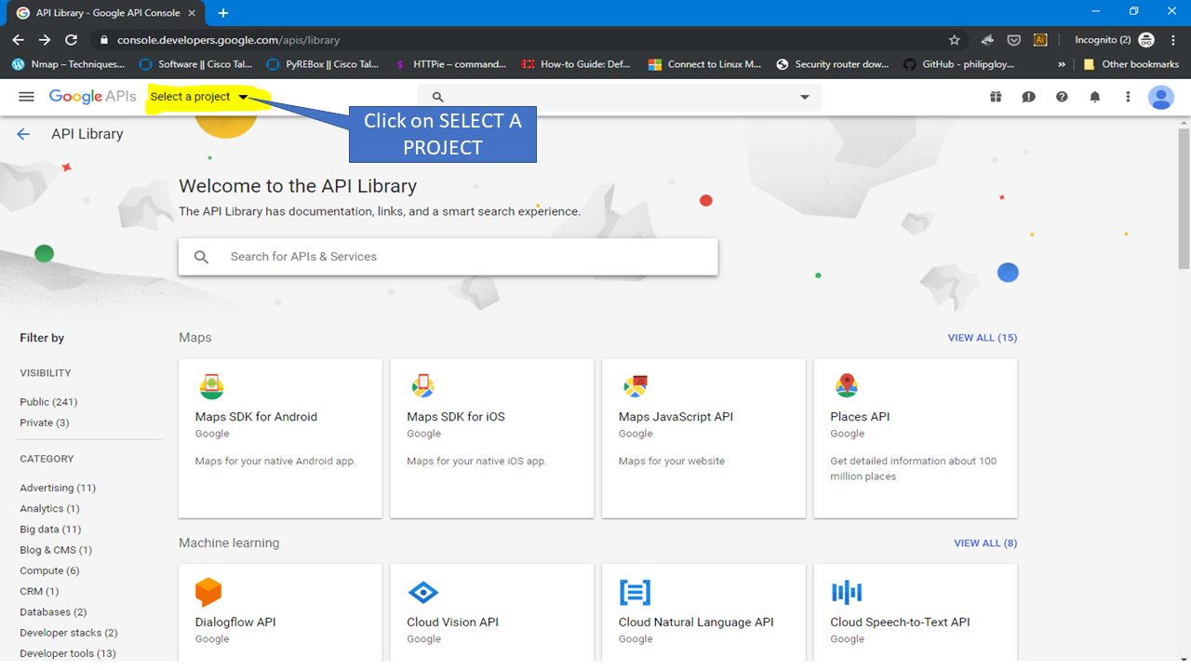Open the Connect to Linux M bookmark
The height and width of the screenshot is (670, 1191).
pos(704,64)
